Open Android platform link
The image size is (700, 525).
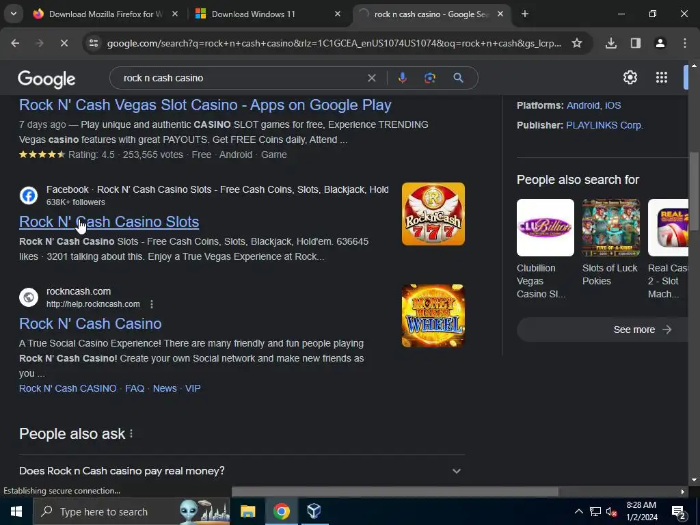coord(583,105)
